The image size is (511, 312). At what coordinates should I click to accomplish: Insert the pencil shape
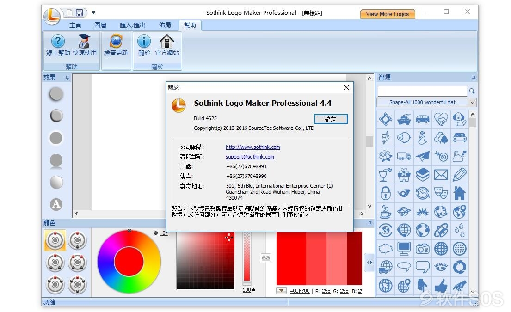[460, 175]
